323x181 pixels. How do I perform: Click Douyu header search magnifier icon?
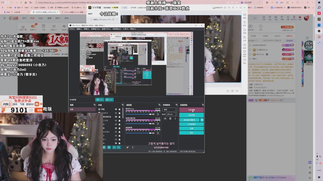point(255,18)
